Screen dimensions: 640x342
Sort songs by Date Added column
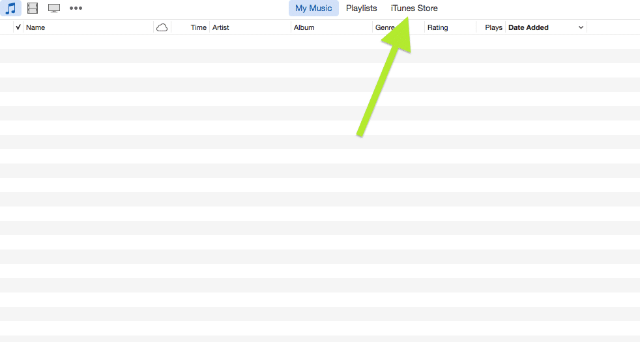coord(546,27)
